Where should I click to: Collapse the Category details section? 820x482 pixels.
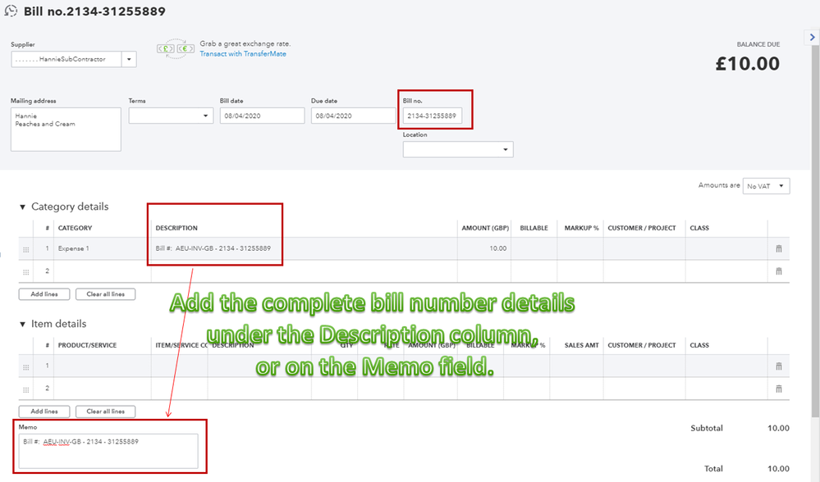point(22,207)
